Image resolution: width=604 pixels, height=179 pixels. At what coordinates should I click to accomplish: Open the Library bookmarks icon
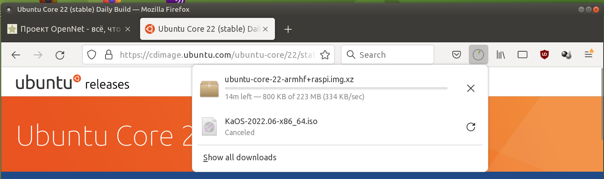501,55
